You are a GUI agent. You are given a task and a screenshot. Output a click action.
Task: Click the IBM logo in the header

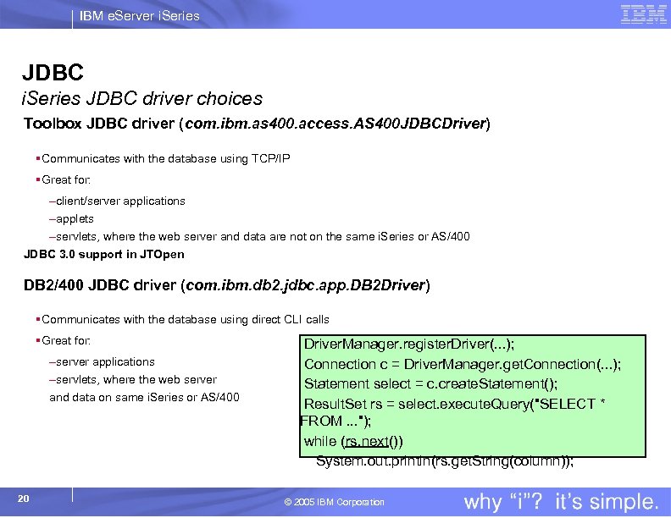click(644, 14)
